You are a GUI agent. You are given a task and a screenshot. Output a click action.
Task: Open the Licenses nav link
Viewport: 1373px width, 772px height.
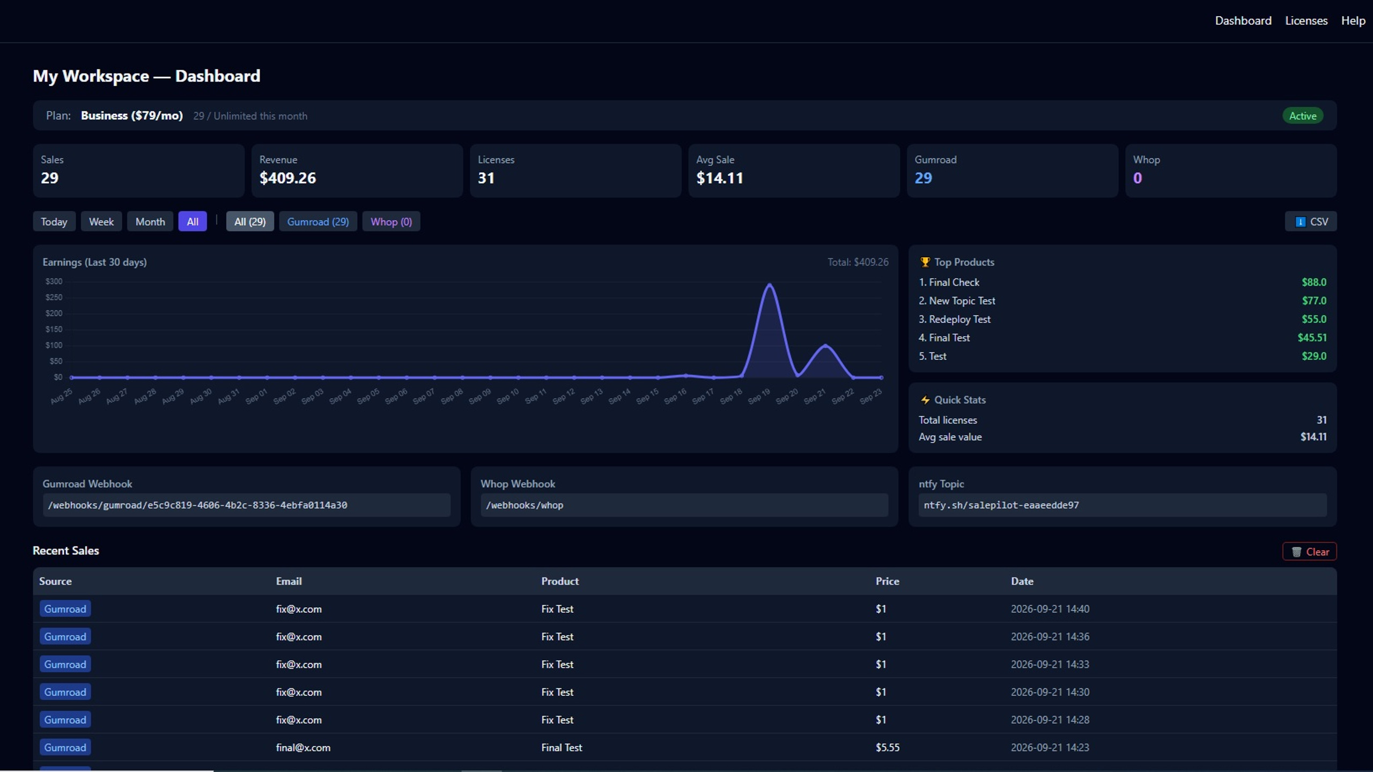click(1306, 20)
